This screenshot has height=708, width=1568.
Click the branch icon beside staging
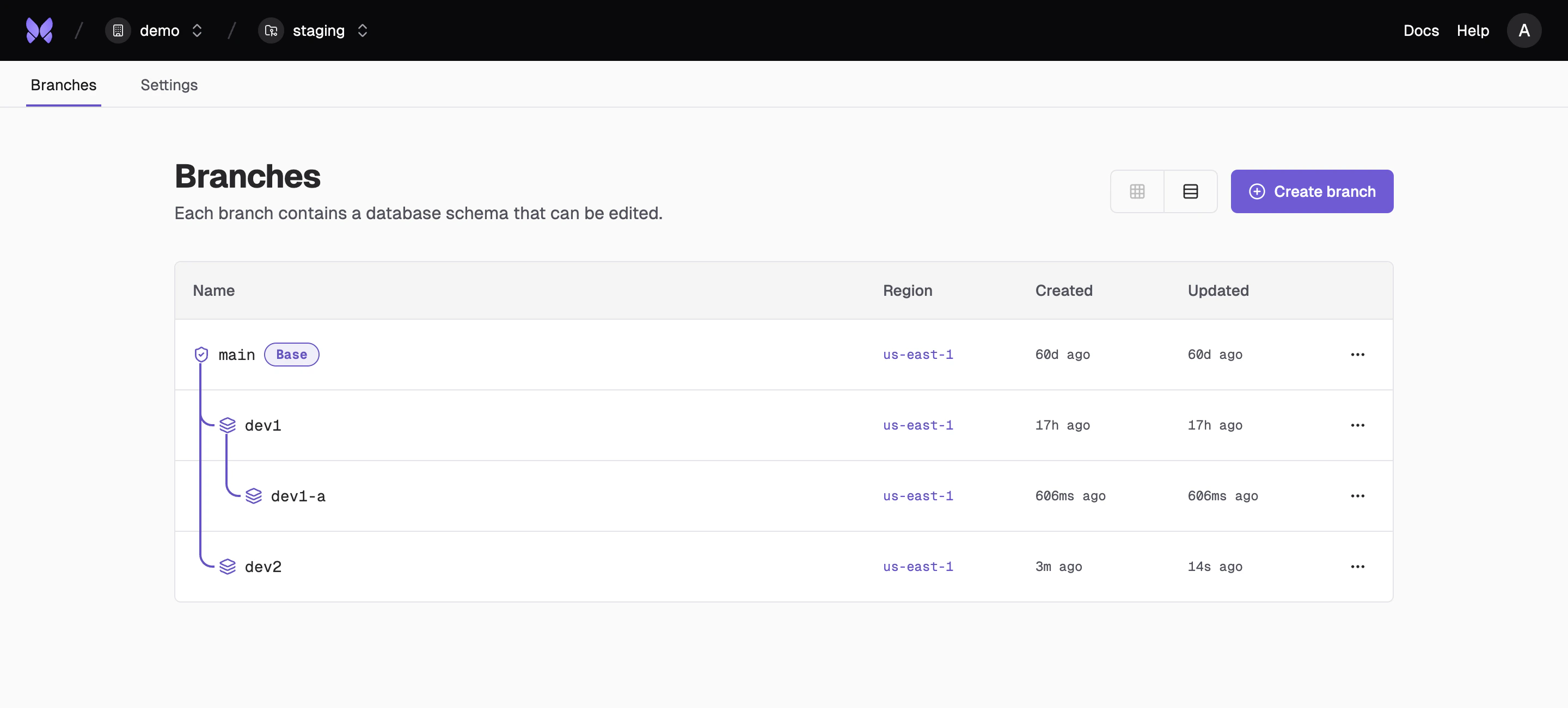[271, 30]
